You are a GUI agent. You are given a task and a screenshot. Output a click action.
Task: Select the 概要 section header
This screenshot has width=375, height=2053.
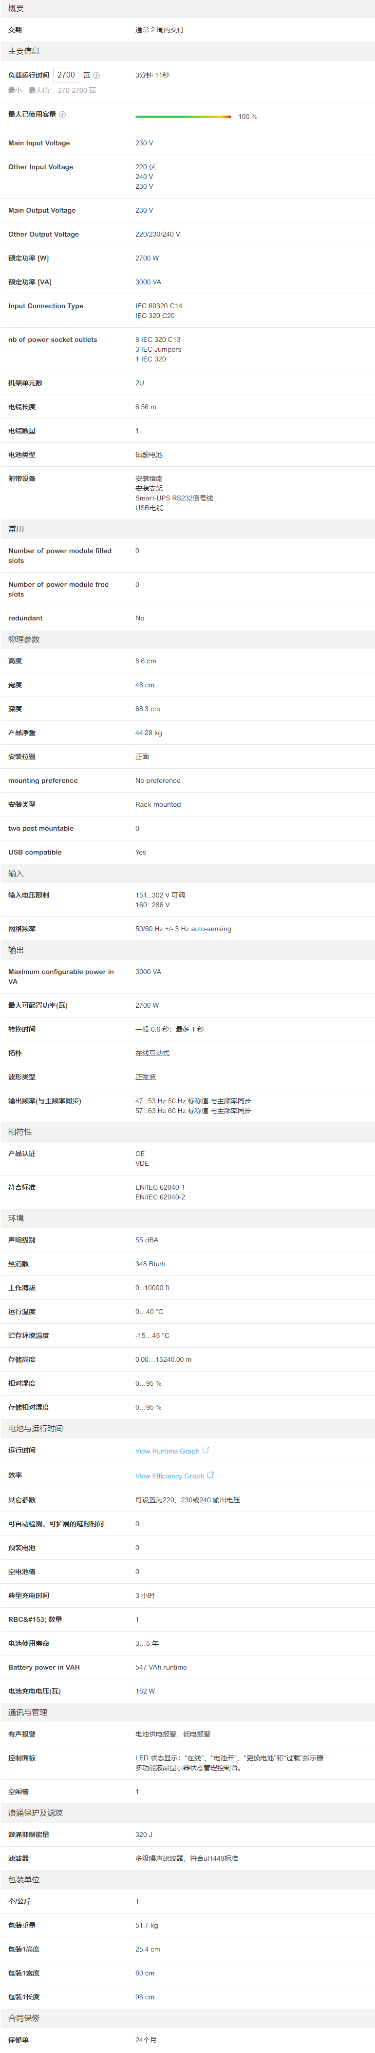(16, 8)
